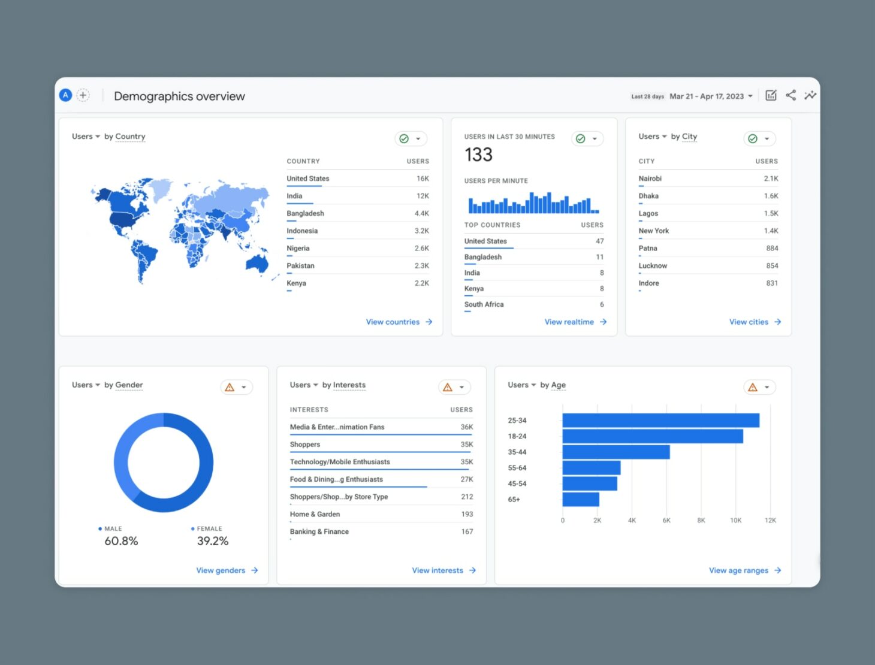This screenshot has height=665, width=875.
Task: Click the 25-34 bar in the age chart
Action: coord(659,419)
